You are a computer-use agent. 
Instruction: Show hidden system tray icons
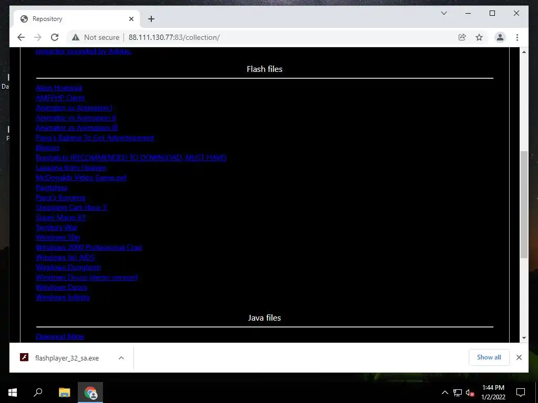pos(444,393)
